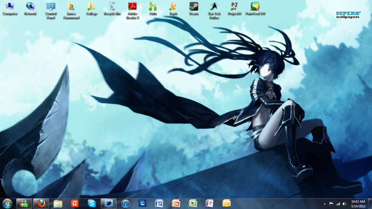Open Windows Explorer from the taskbar

tap(58, 204)
